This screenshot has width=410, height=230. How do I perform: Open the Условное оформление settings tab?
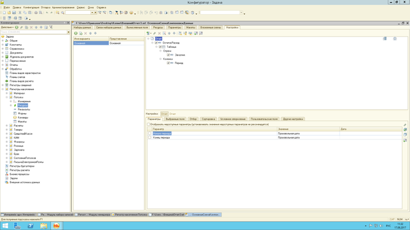(233, 119)
